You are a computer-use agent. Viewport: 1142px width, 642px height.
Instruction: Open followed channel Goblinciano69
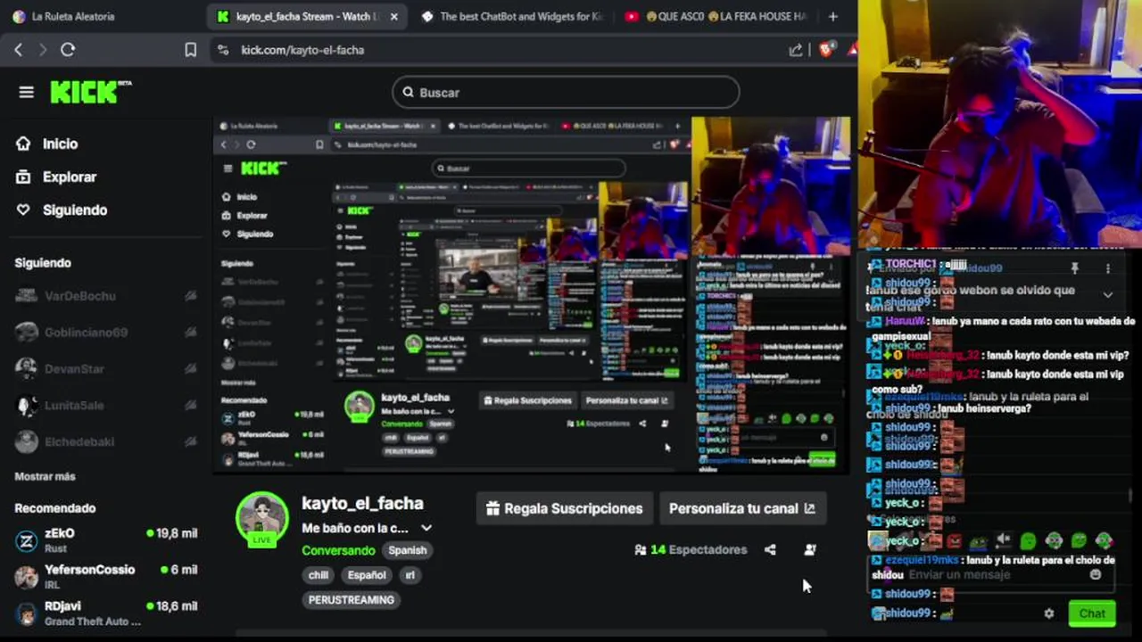105,332
